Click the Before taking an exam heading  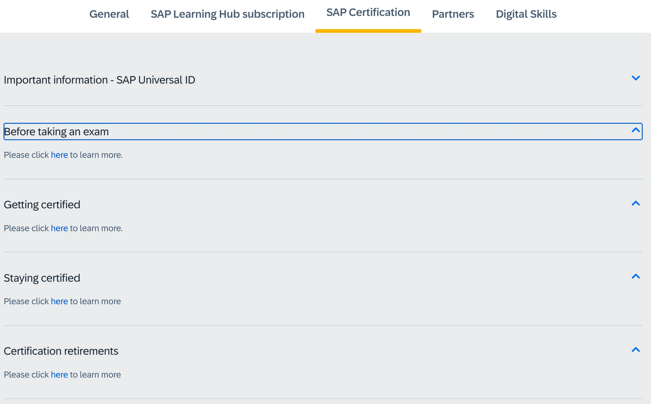point(56,132)
